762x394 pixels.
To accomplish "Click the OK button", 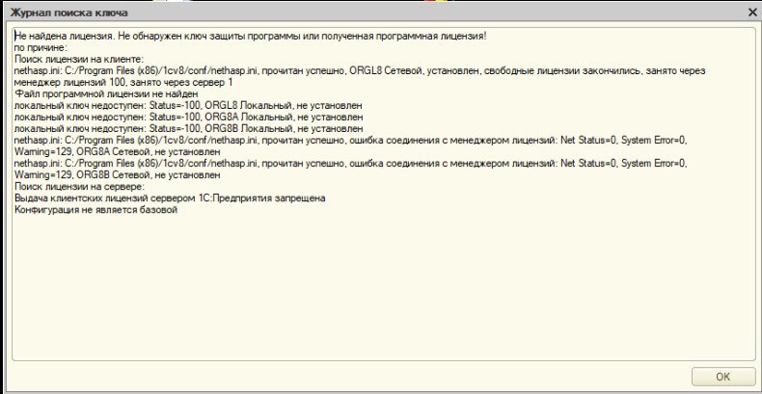I will coord(722,376).
